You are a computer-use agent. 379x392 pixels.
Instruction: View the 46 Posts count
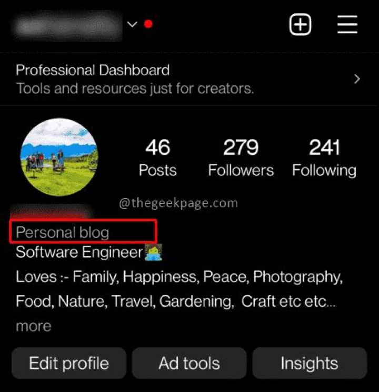point(158,158)
